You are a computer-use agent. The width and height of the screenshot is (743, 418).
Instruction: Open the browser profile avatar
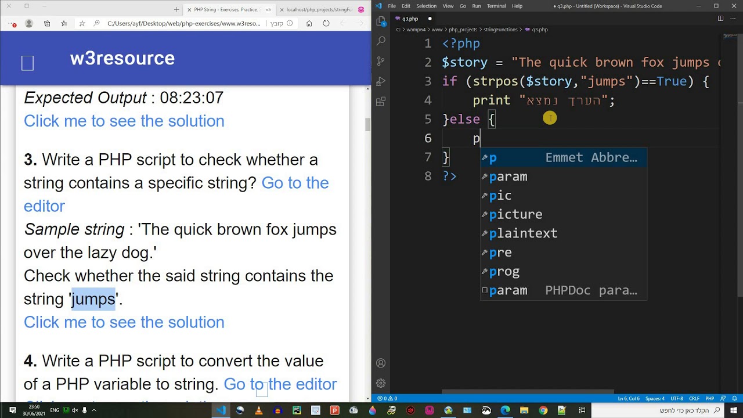click(x=29, y=24)
